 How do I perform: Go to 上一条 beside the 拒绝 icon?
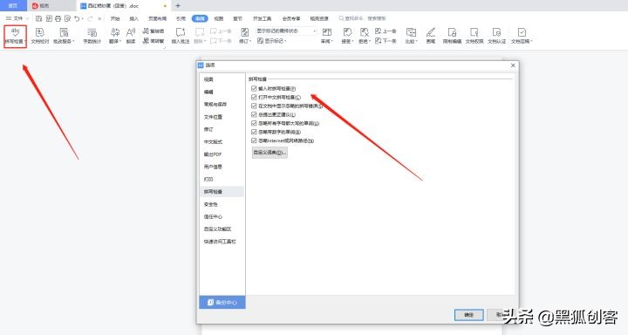[386, 31]
